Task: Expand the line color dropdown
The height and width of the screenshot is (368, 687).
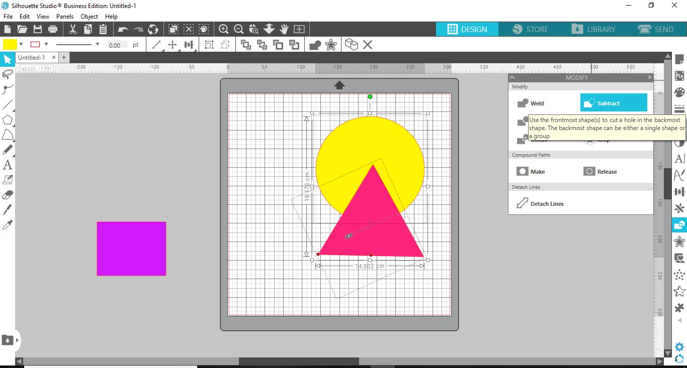Action: click(45, 45)
